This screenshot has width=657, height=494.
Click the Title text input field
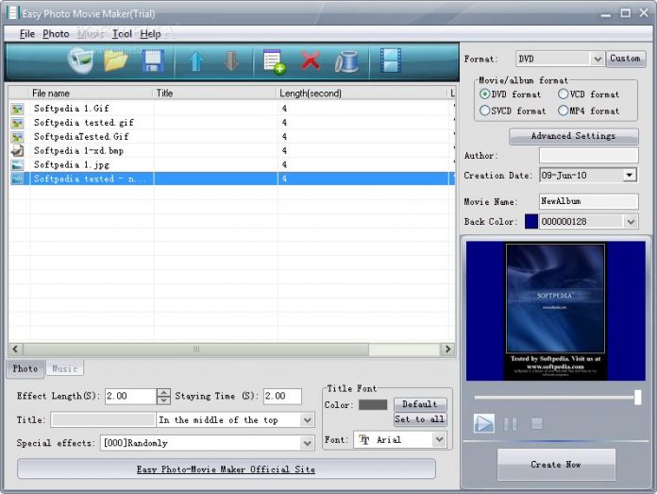pyautogui.click(x=103, y=420)
